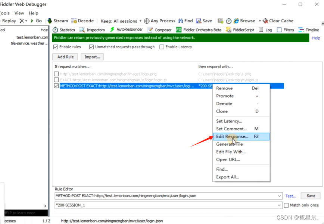Click the timer clock toolbar icon
Image resolution: width=324 pixels, height=224 pixels.
tap(229, 21)
